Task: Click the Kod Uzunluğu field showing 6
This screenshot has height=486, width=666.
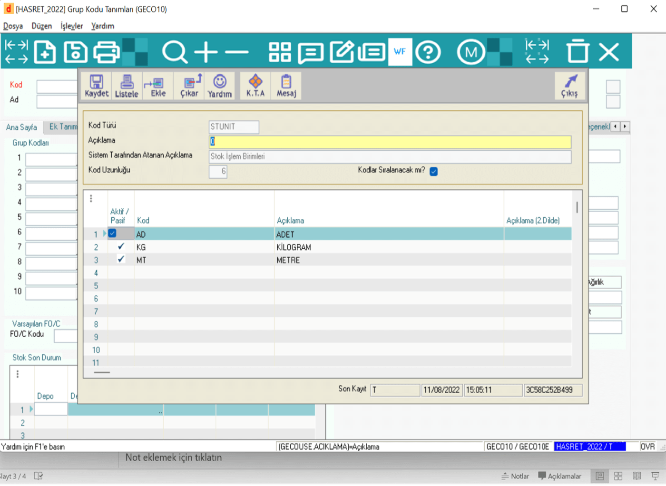Action: click(218, 171)
